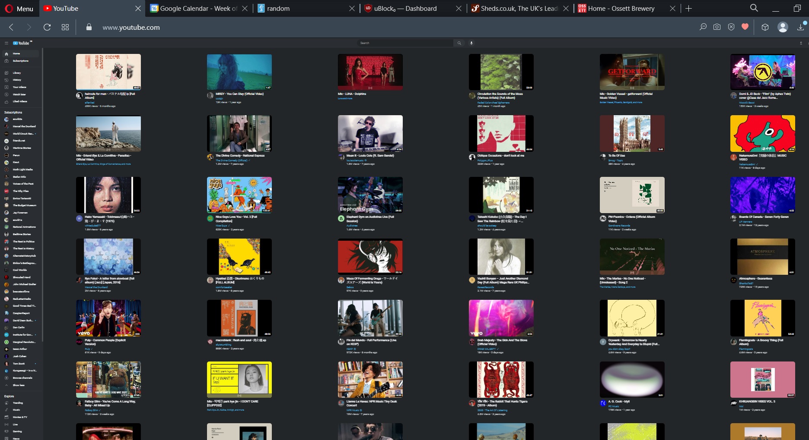Screen dimensions: 809x440
Task: Open Tom Scott subscription channel
Action: tap(21, 364)
